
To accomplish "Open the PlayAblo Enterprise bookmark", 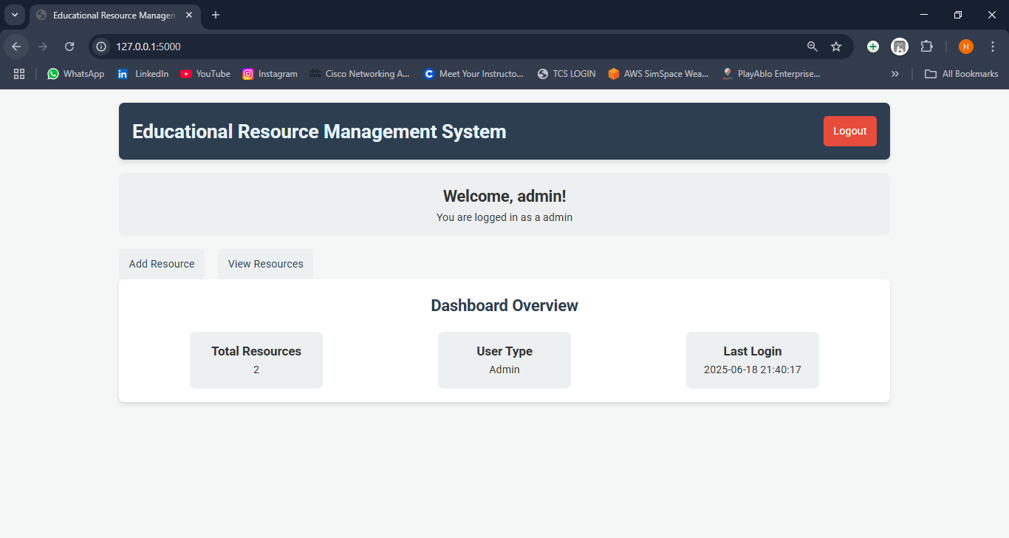I will click(x=771, y=74).
